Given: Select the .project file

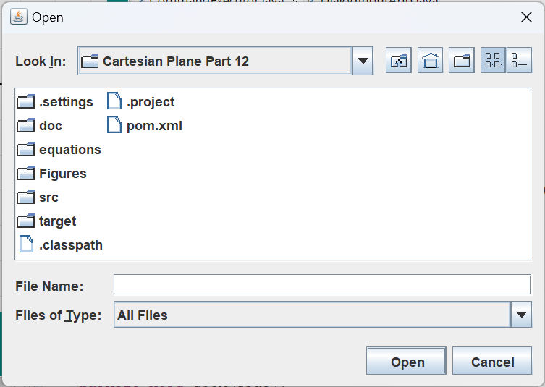Looking at the screenshot, I should (150, 102).
